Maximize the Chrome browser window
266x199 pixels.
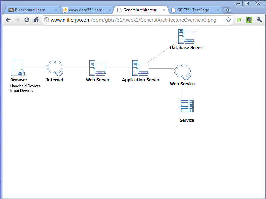point(247,3)
